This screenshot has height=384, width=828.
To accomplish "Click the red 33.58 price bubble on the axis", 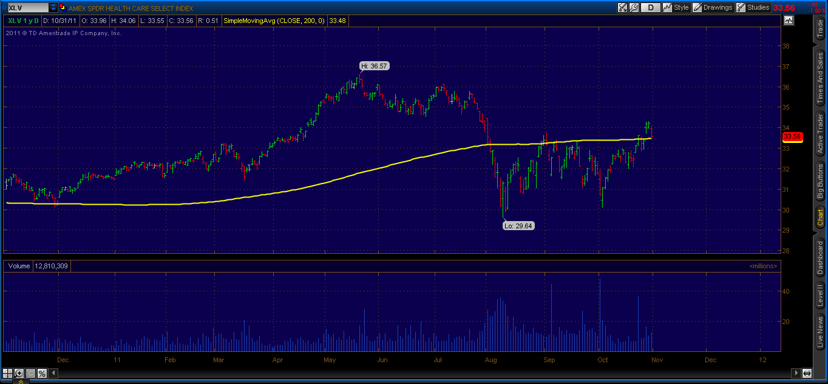I will click(792, 137).
